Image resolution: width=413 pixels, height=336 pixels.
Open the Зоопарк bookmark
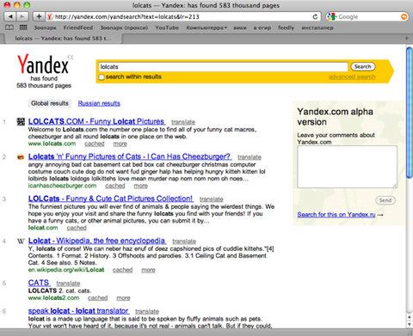[x=45, y=27]
